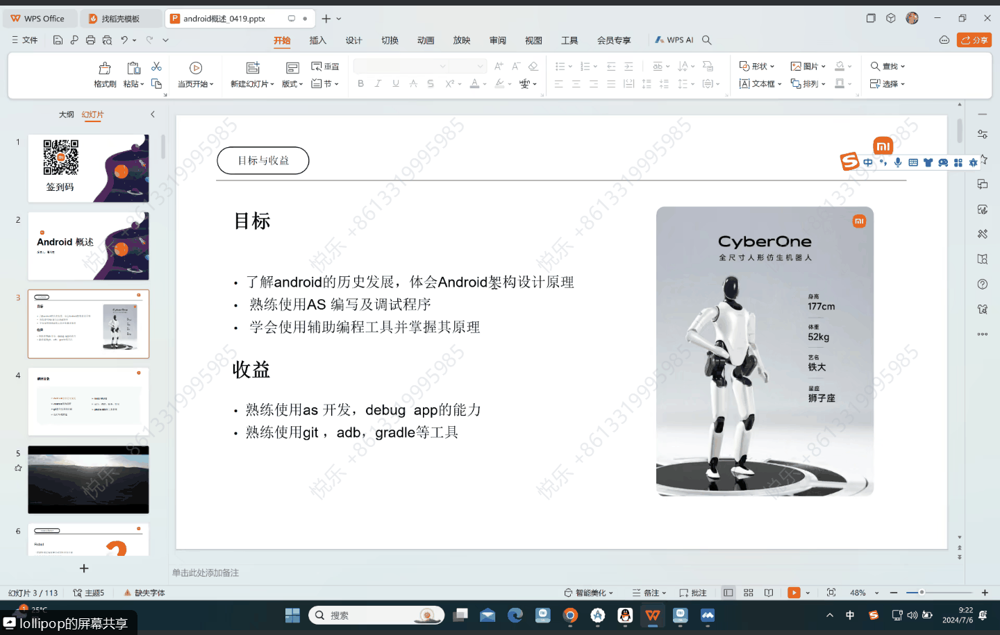The width and height of the screenshot is (1000, 635).
Task: Switch to slide sorter grid view
Action: click(749, 593)
